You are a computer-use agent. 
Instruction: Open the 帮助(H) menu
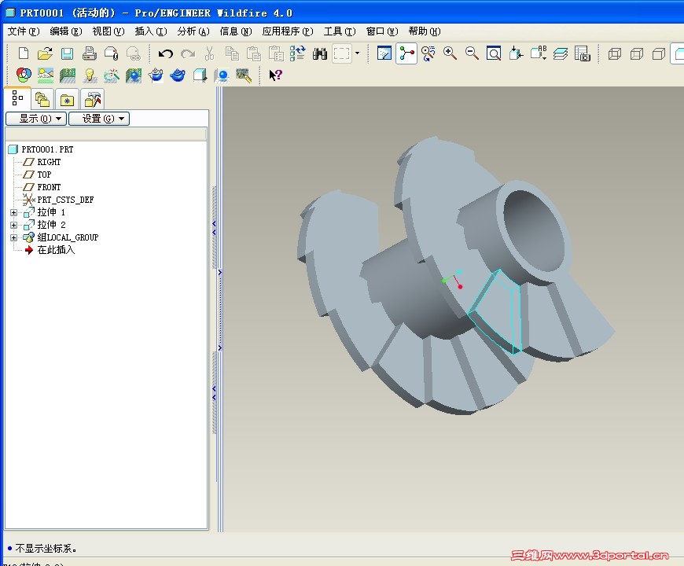425,31
